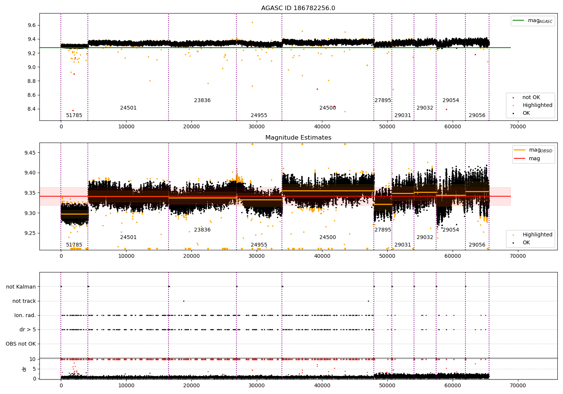Click OBSID label 51785 in top plot
Screen dimensions: 563x394
(74, 116)
